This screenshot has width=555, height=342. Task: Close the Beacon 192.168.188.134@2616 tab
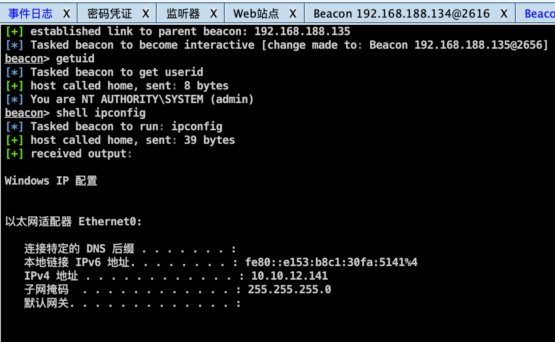click(x=504, y=14)
